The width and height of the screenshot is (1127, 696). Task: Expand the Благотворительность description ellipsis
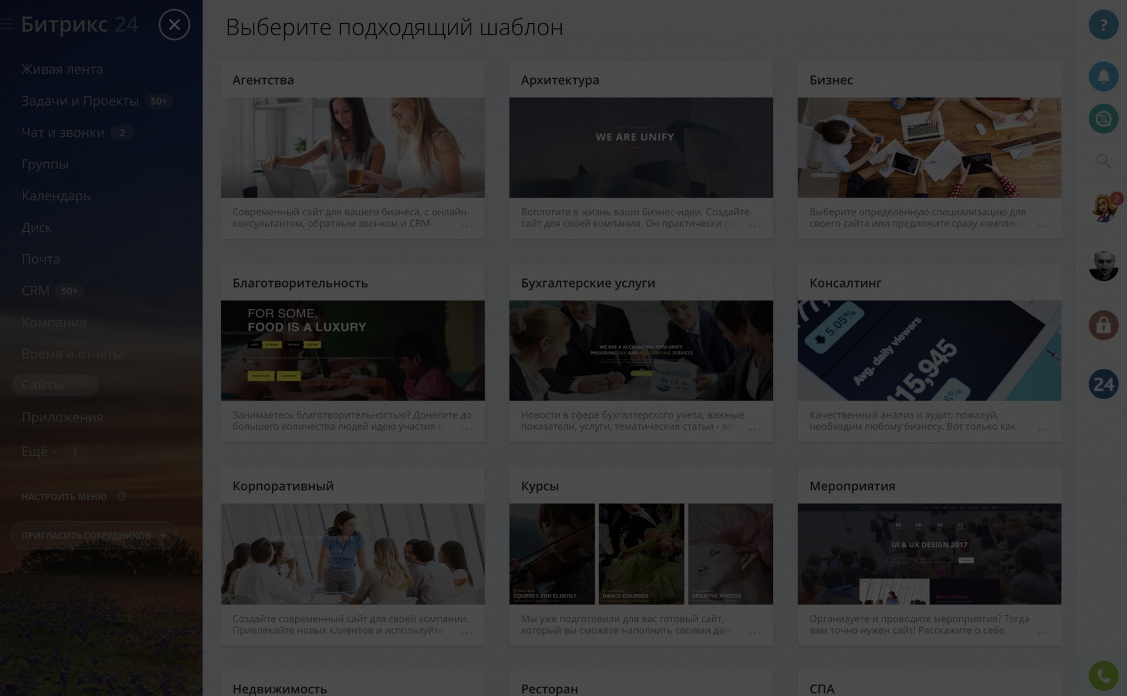(x=467, y=430)
